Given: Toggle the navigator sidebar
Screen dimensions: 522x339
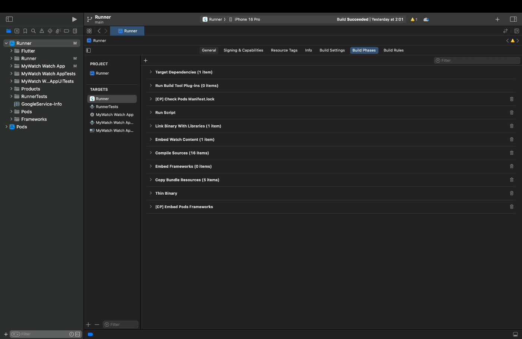Looking at the screenshot, I should click(9, 19).
